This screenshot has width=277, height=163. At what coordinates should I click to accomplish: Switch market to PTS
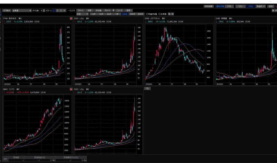[229, 6]
